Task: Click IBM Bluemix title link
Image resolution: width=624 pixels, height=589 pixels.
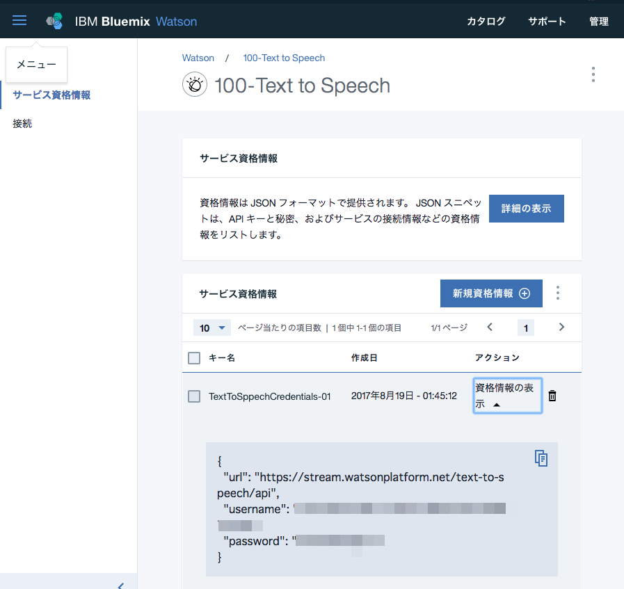Action: (112, 22)
